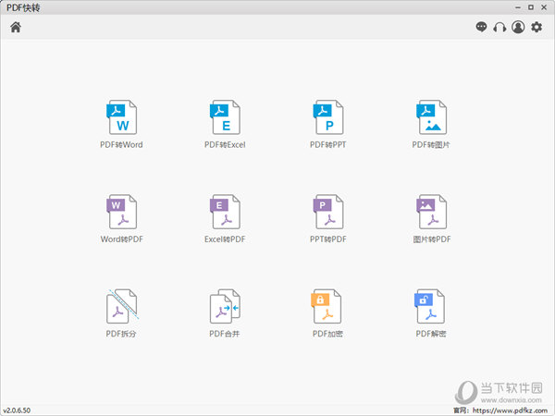Select the PDF拆分 split tool icon
555x416 pixels.
(122, 306)
